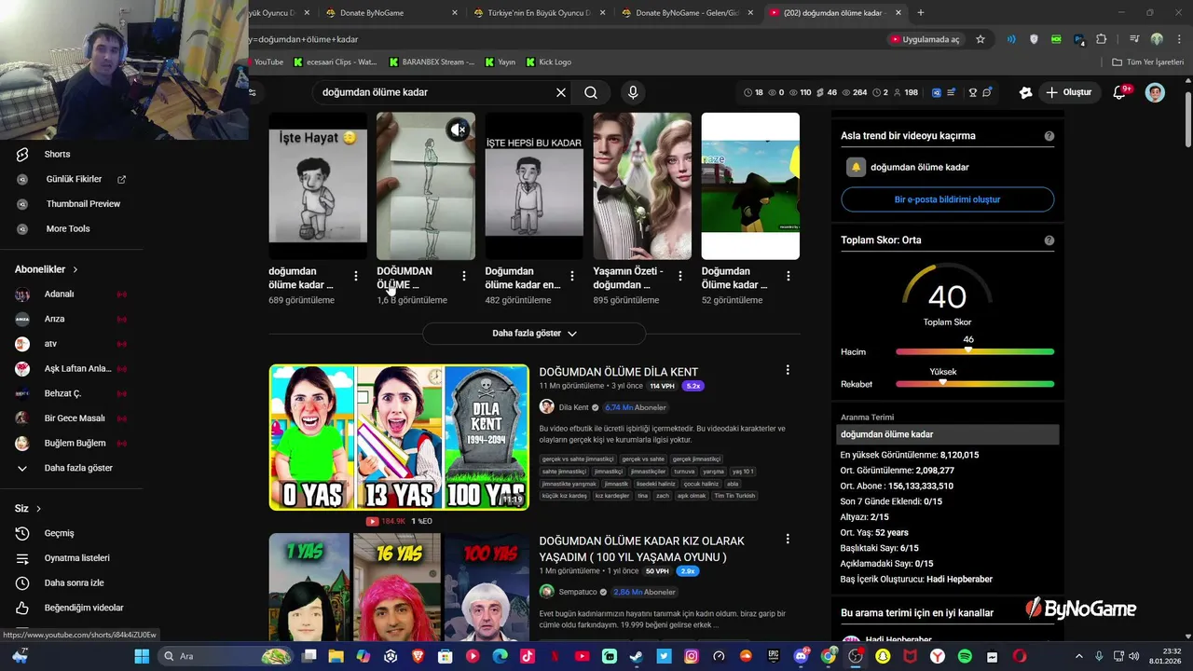Click the extension trophy icon in the stats bar

[x=972, y=92]
